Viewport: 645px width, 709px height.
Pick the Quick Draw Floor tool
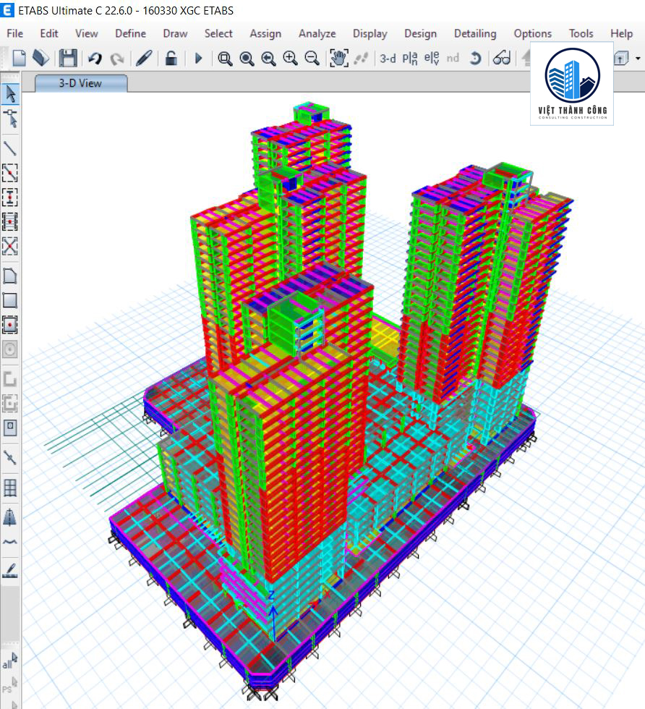pos(10,325)
